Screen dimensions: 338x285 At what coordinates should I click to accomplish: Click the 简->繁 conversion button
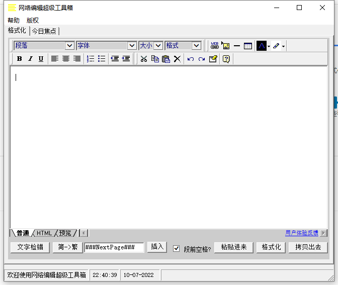pyautogui.click(x=68, y=247)
